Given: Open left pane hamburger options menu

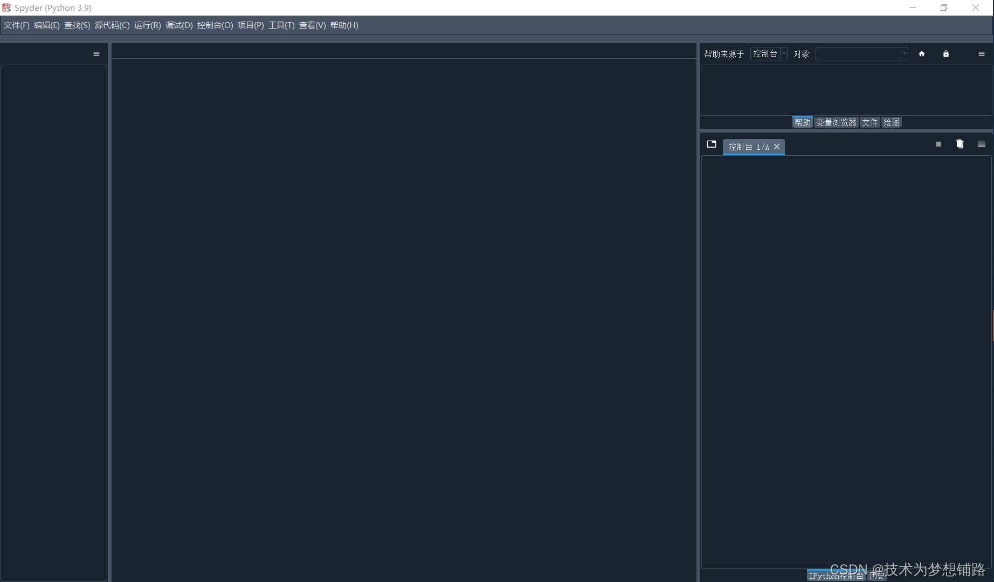Looking at the screenshot, I should click(96, 54).
